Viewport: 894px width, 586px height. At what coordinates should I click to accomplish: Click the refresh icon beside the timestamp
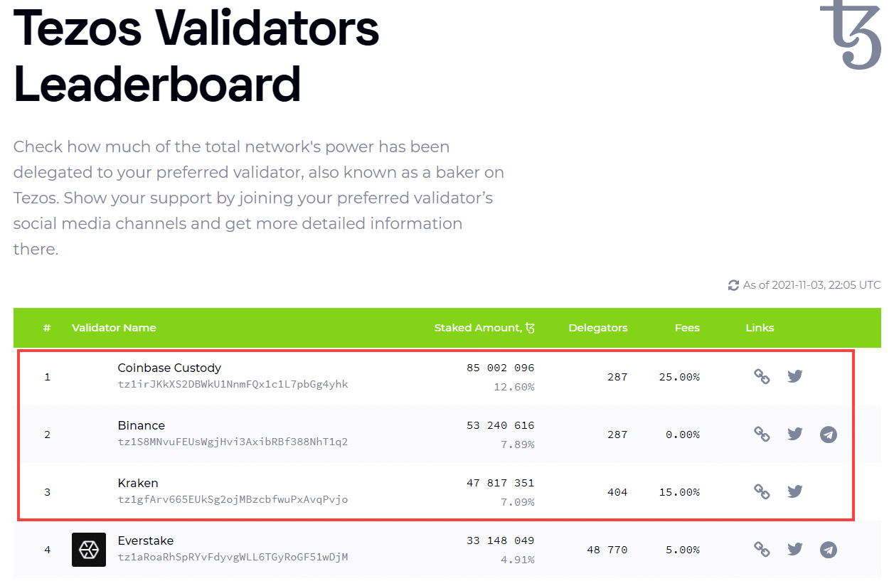[733, 285]
